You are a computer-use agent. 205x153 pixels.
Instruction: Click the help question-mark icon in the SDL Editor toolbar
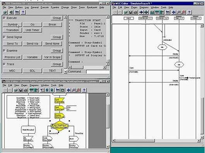pyautogui.click(x=84, y=90)
